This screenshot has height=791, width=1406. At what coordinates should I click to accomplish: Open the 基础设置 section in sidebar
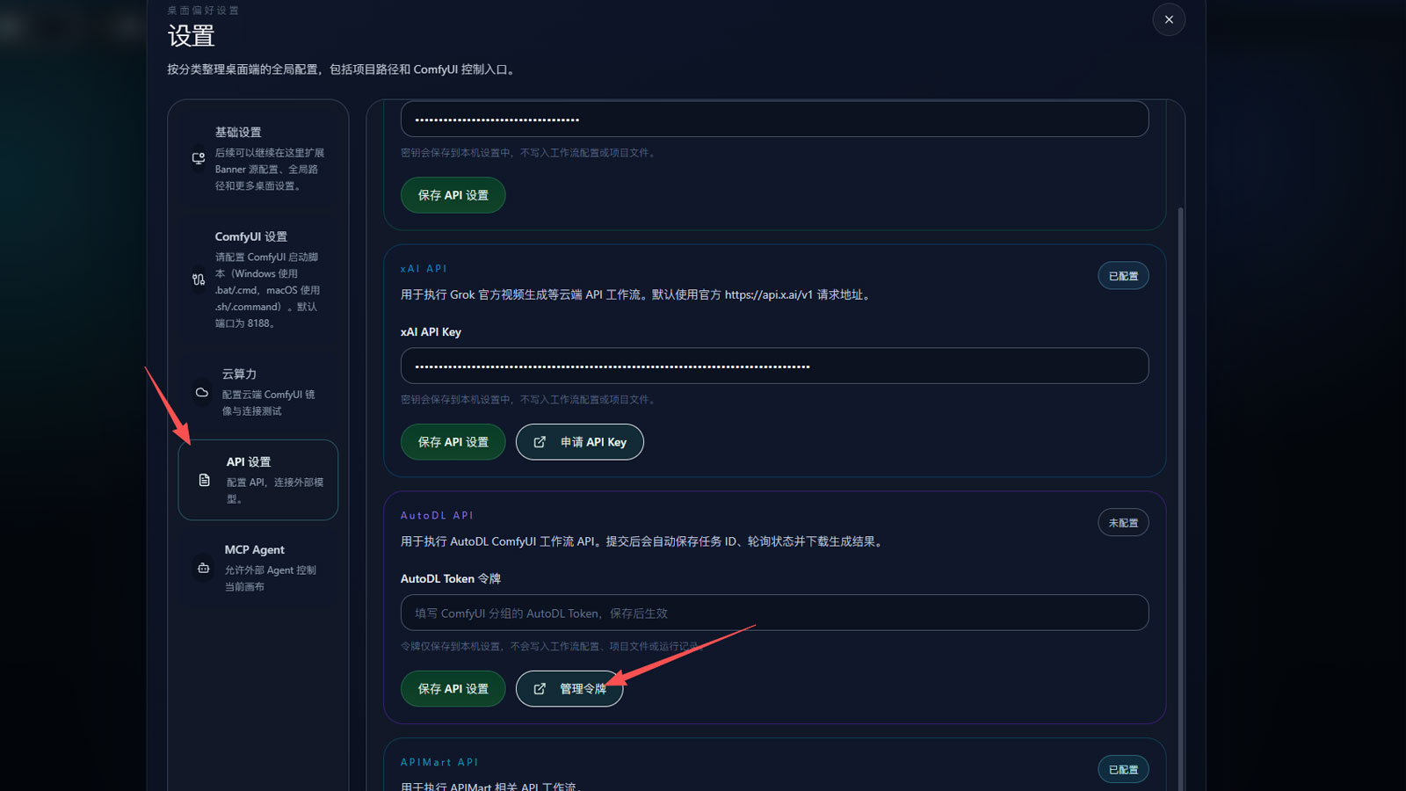258,158
